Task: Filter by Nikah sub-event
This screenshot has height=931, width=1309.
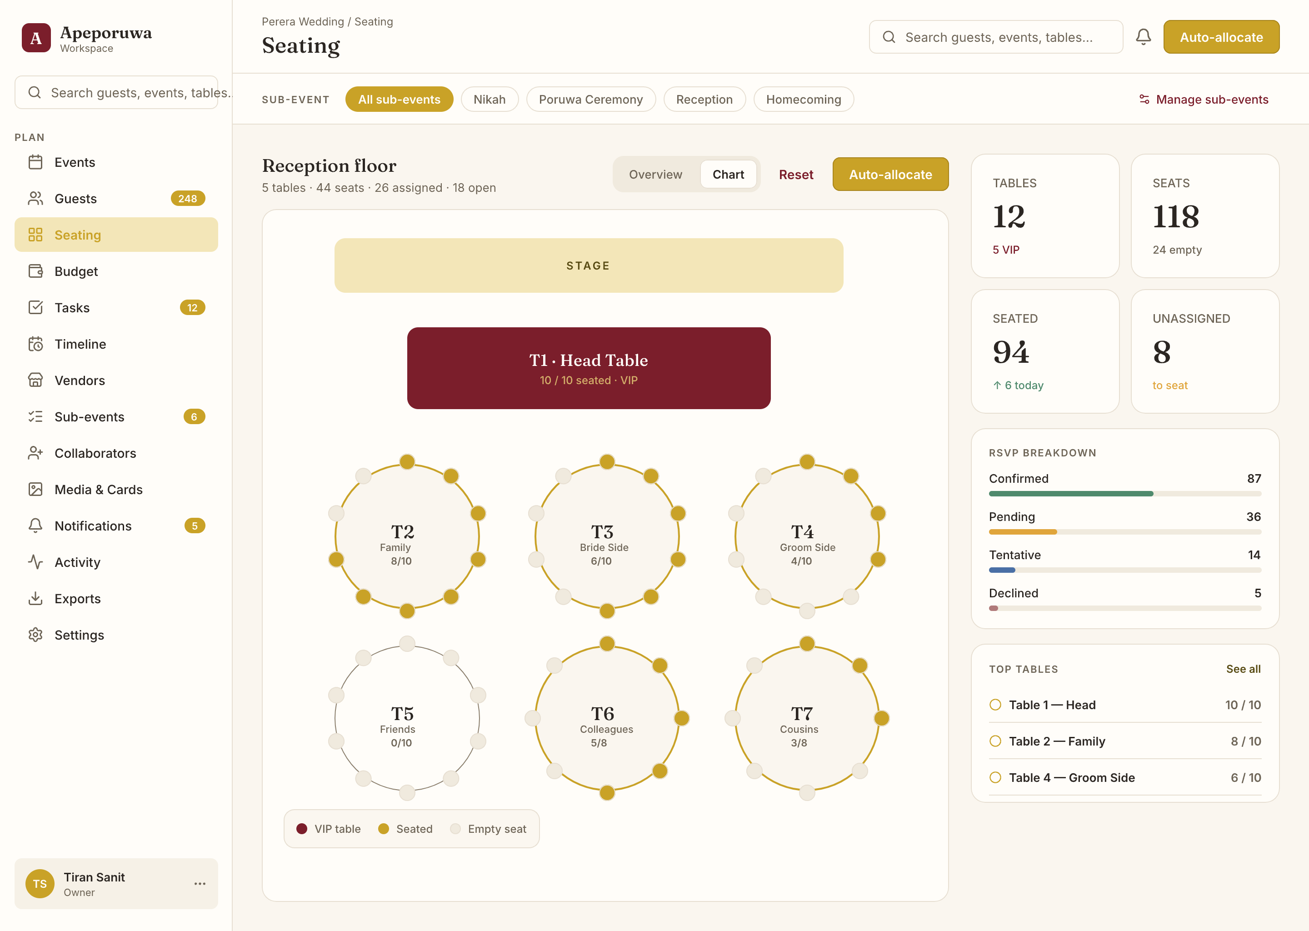Action: (490, 99)
